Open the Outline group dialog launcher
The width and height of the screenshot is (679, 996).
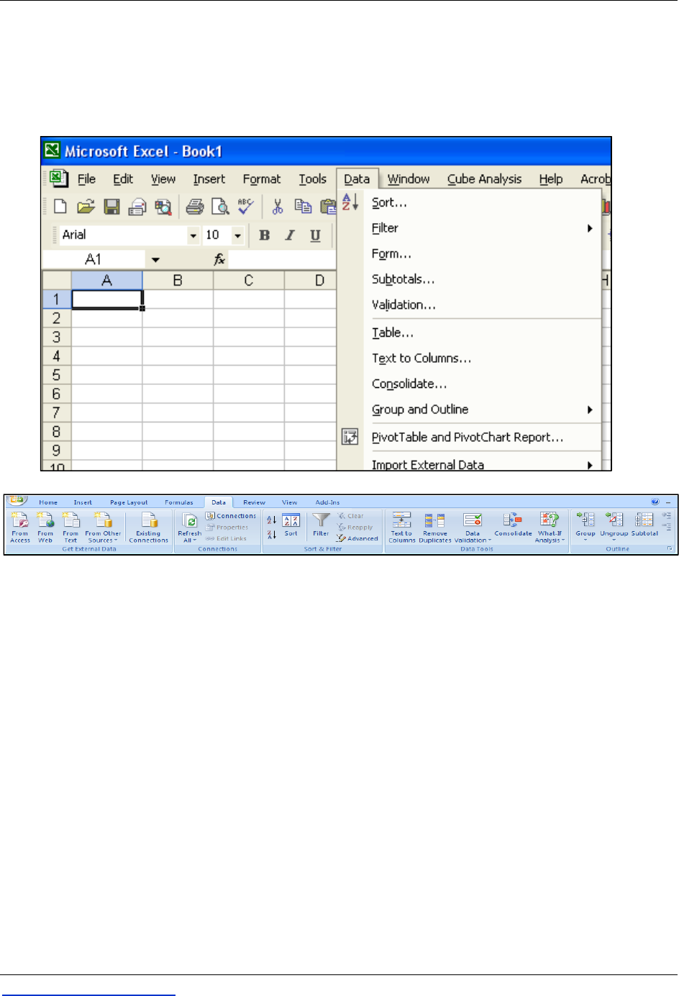coord(670,548)
